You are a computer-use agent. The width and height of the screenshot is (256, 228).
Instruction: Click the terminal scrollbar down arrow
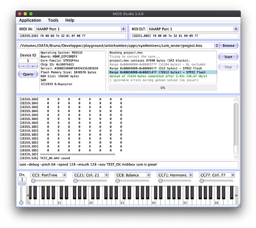[x=236, y=157]
